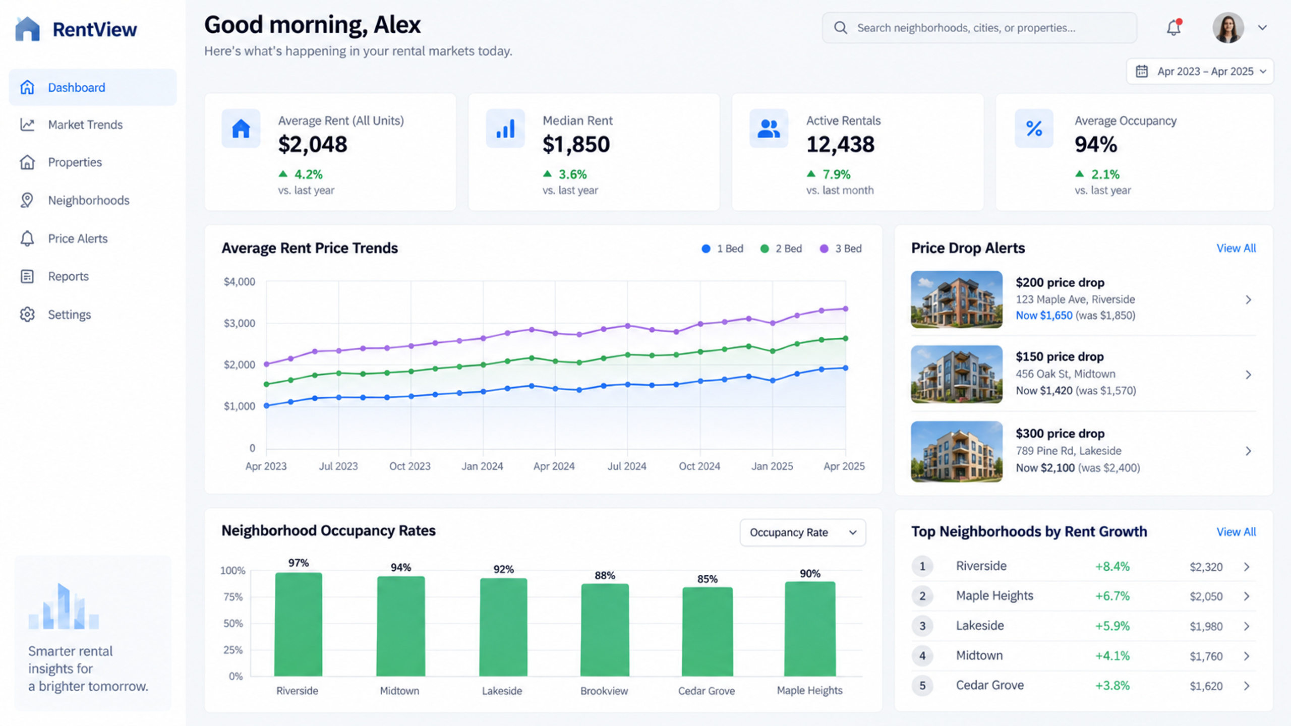Open the 789 Pine Rd property thumbnail
This screenshot has height=726, width=1291.
[x=957, y=451]
